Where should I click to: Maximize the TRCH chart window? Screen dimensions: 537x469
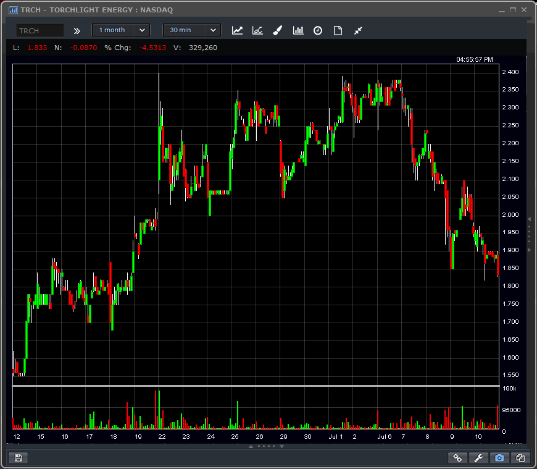coord(512,10)
